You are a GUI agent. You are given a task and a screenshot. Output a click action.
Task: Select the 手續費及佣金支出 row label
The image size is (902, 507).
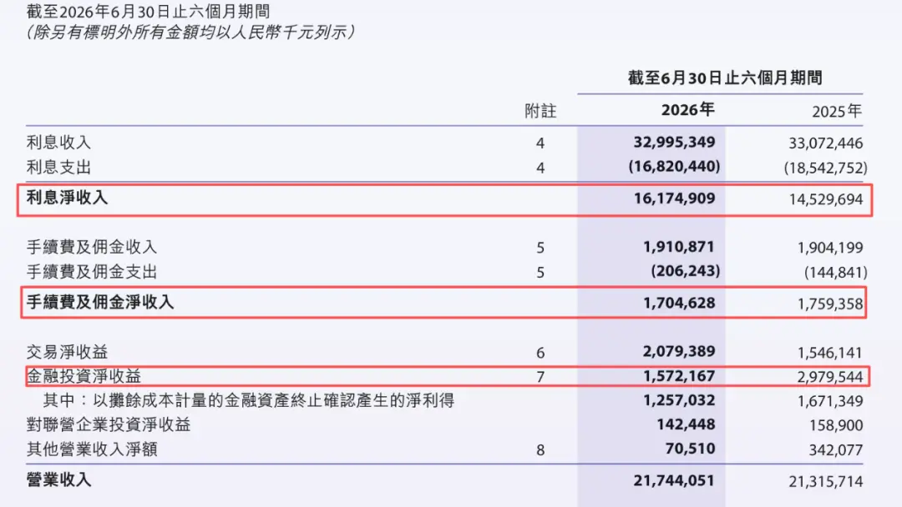click(92, 272)
